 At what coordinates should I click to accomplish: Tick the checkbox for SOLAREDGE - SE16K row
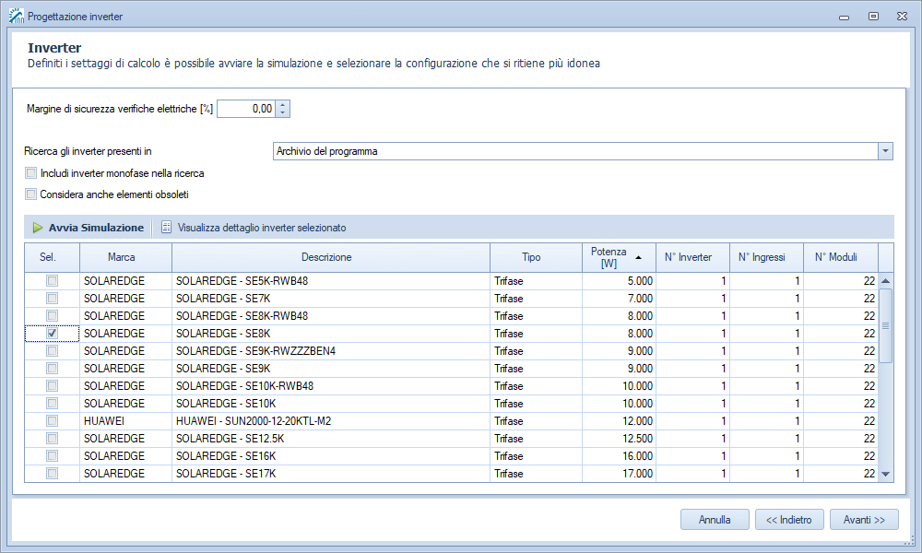point(52,456)
